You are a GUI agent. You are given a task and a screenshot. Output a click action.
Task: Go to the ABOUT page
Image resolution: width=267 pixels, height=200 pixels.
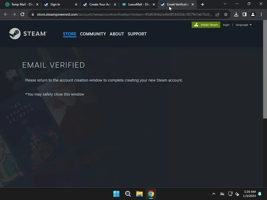point(117,34)
